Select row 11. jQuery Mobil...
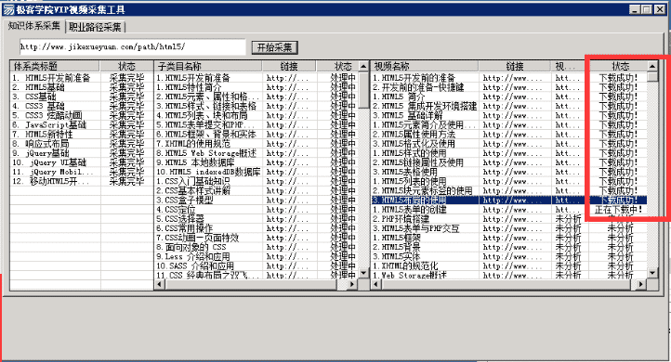Viewport: 671px width, 362px height. click(x=81, y=172)
